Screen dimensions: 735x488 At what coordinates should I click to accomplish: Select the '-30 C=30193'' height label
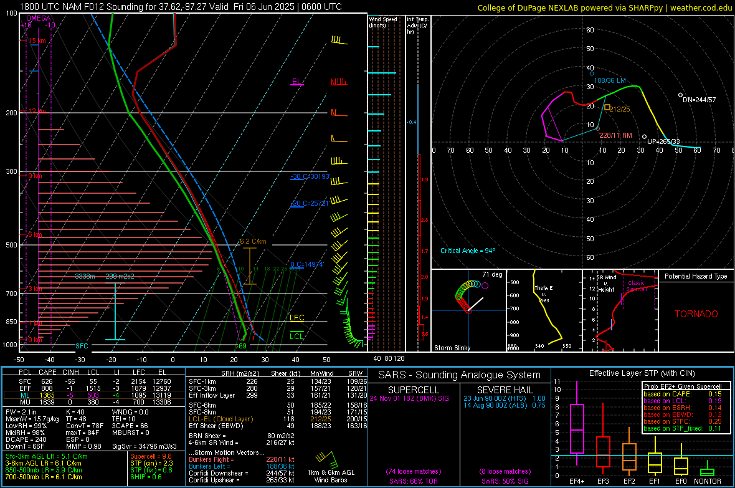pyautogui.click(x=310, y=176)
